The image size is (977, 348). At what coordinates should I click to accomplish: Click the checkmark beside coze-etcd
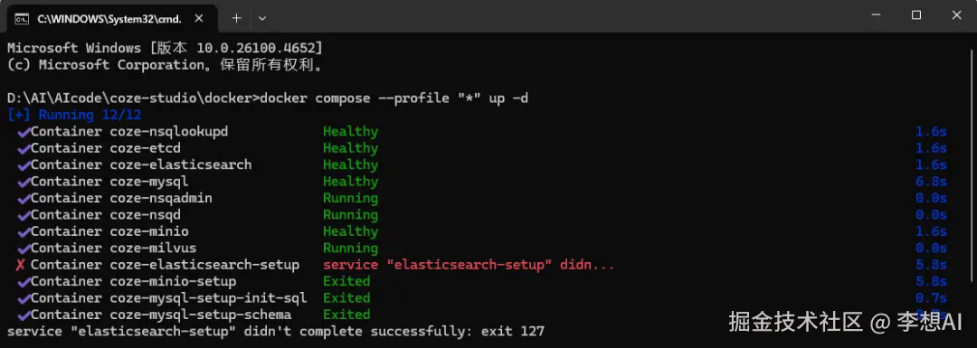pyautogui.click(x=23, y=149)
